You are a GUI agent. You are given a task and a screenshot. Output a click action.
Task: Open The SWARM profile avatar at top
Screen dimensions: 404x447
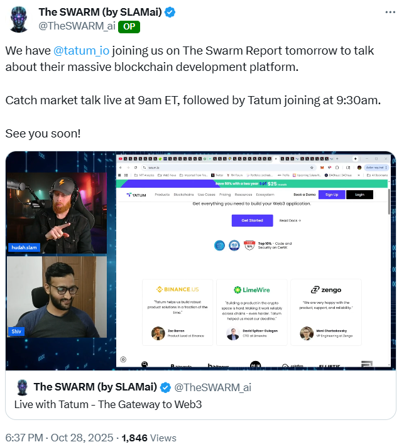click(19, 19)
